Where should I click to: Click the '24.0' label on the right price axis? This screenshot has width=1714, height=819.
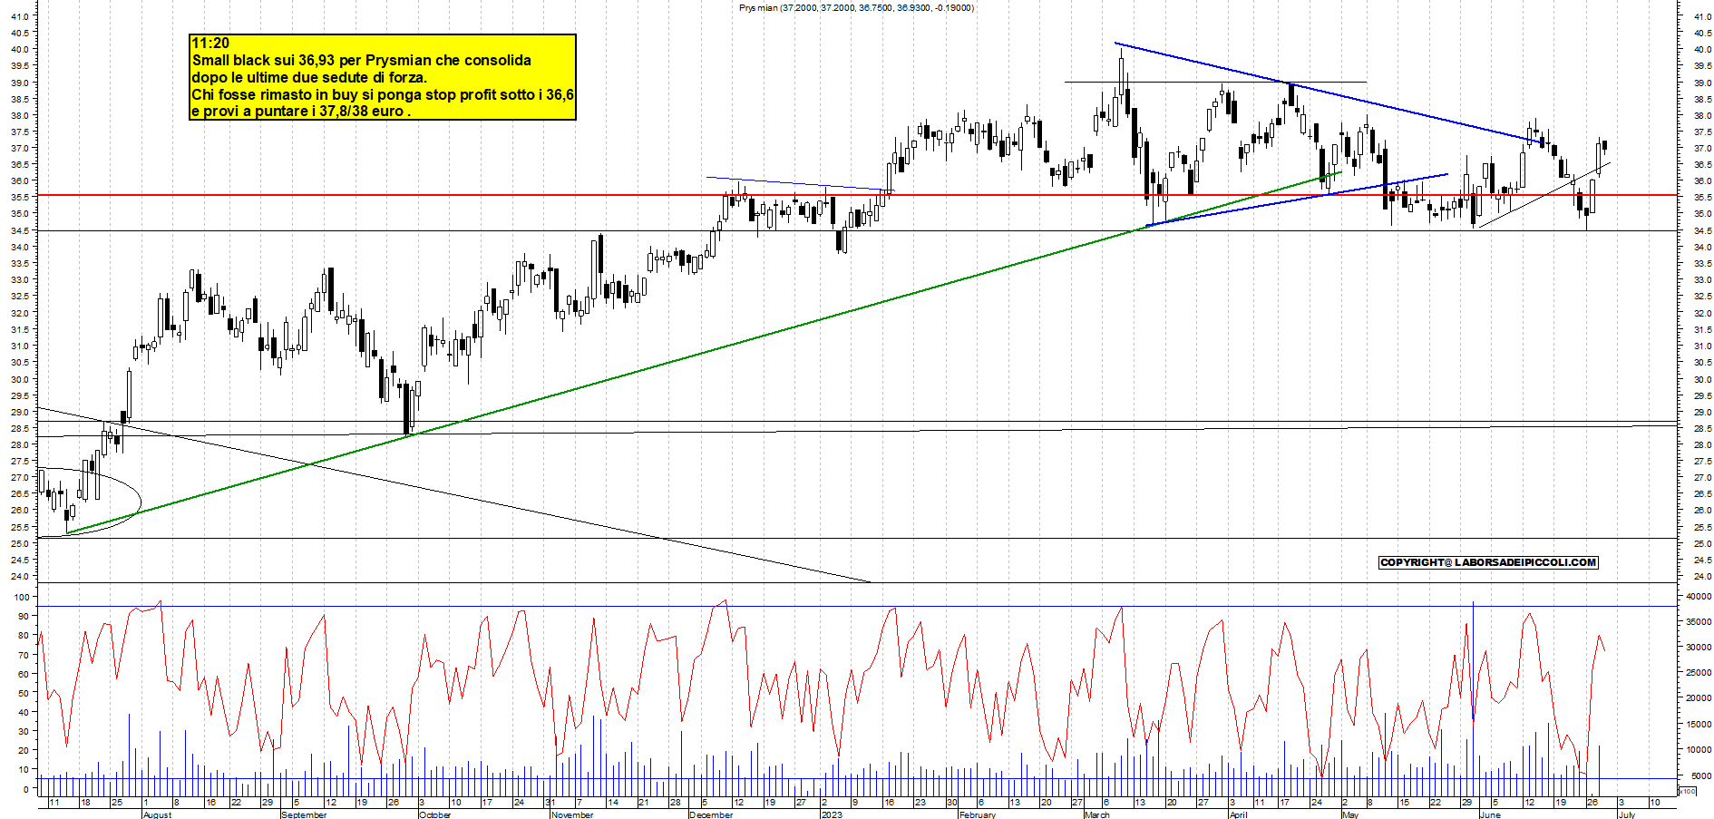(1702, 576)
